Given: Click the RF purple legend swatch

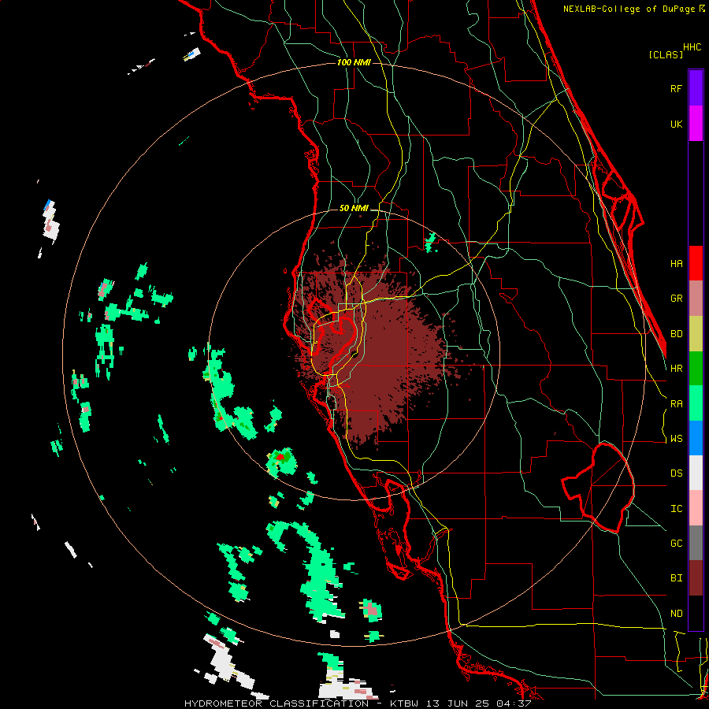Looking at the screenshot, I should (696, 88).
